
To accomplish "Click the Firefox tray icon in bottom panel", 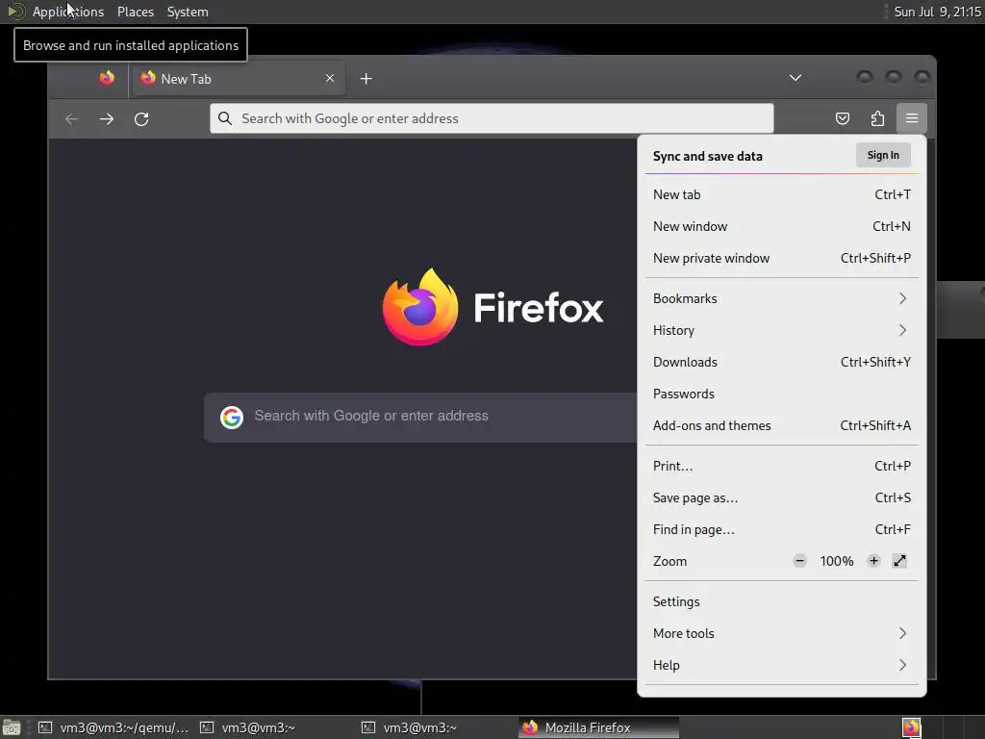I will [912, 727].
